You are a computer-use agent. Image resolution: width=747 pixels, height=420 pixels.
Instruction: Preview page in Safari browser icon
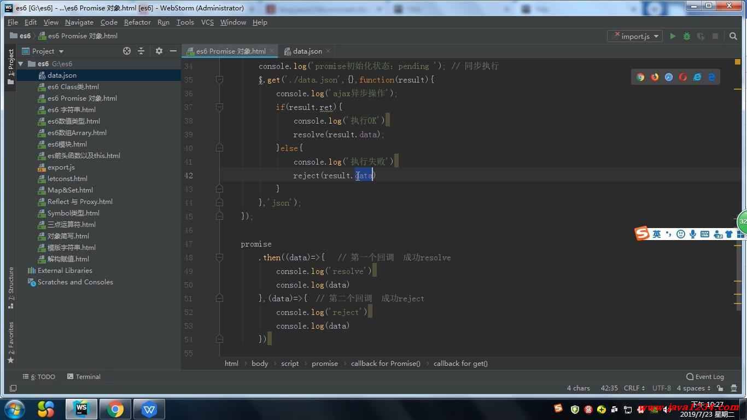pyautogui.click(x=669, y=77)
